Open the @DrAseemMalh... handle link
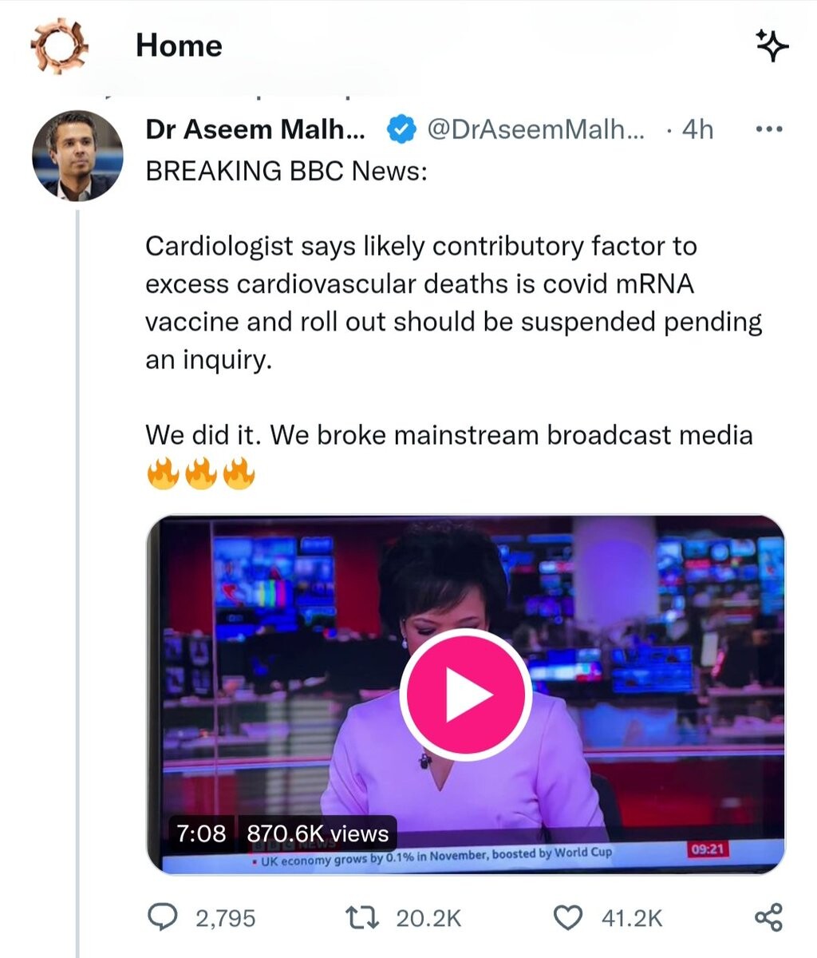Screen dimensions: 817x958 pyautogui.click(x=538, y=129)
